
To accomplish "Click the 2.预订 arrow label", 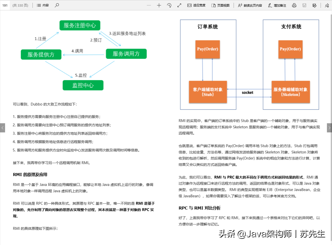I will pos(96,40).
